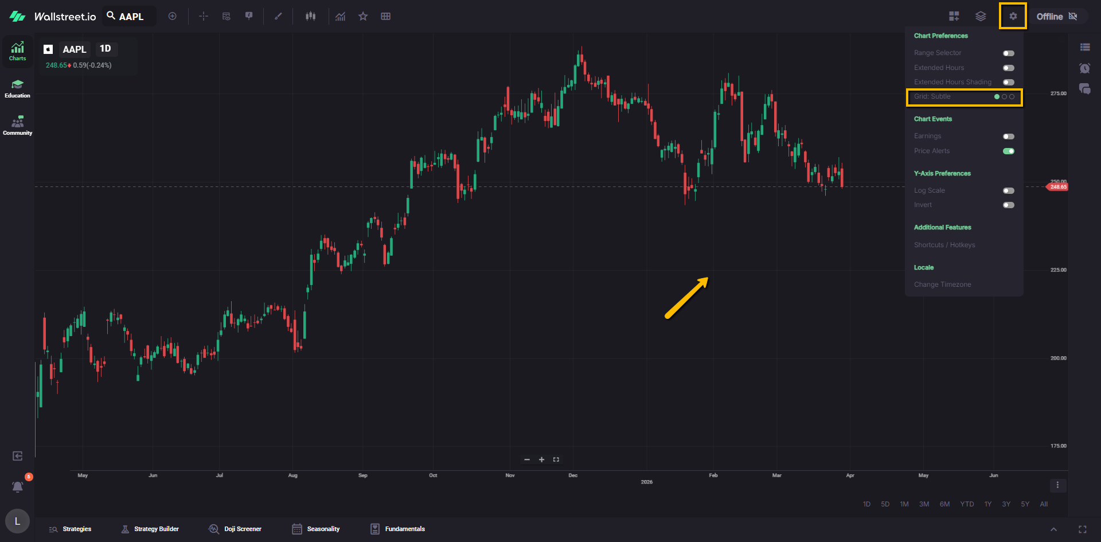Enable the Range Selector toggle
Viewport: 1101px width, 542px height.
1008,53
